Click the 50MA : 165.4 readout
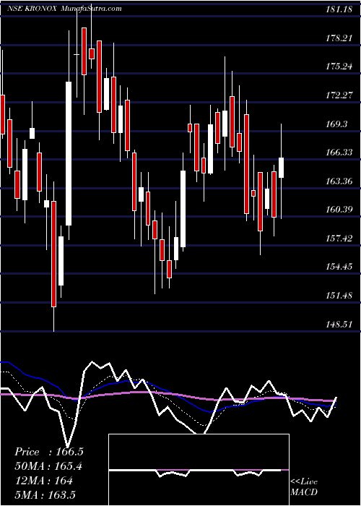361x506 pixels. point(48,466)
